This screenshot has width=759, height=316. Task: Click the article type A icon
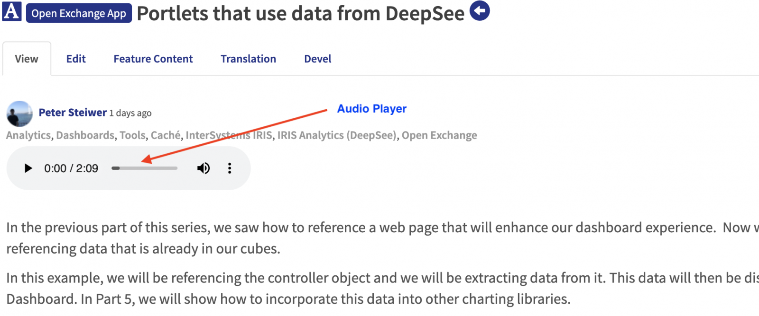point(12,11)
